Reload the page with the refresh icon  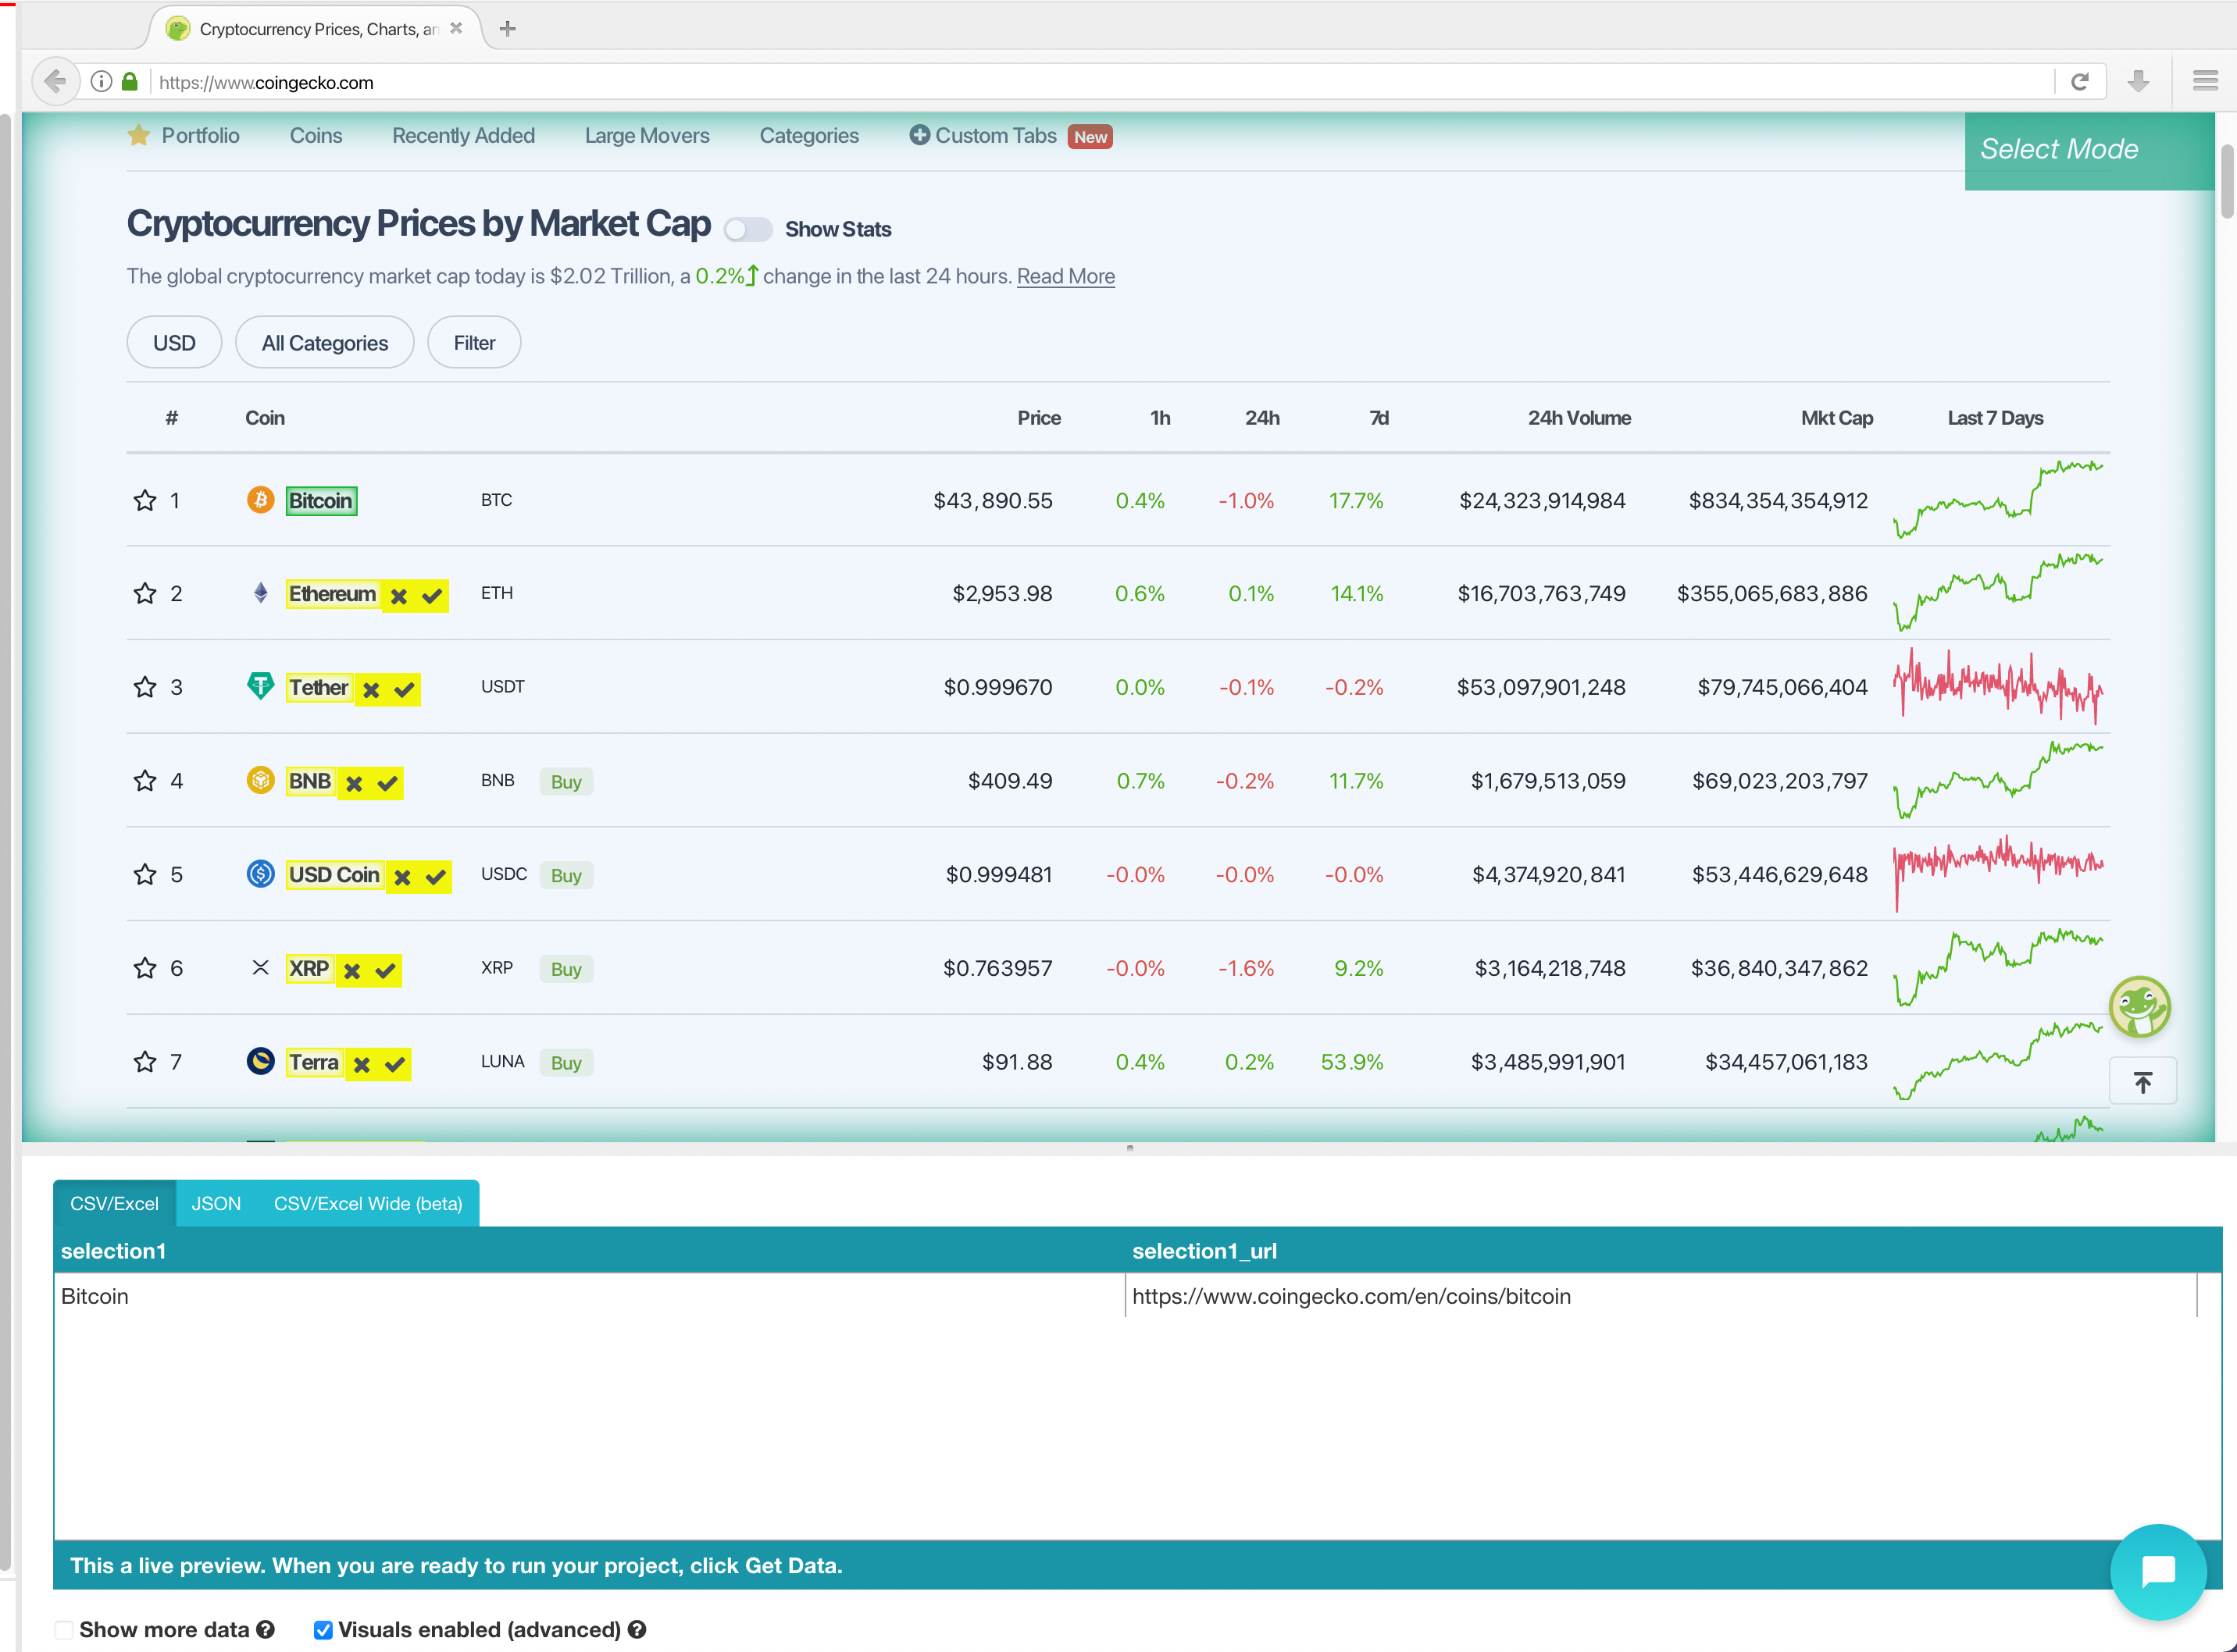(x=2080, y=82)
